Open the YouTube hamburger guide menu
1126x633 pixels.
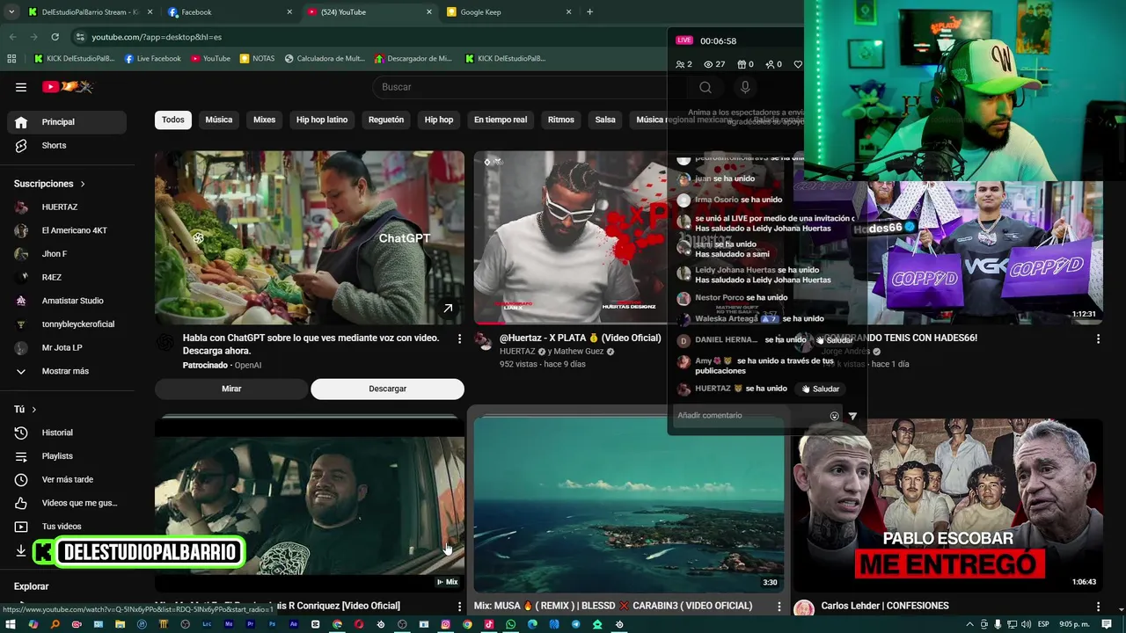coord(21,87)
